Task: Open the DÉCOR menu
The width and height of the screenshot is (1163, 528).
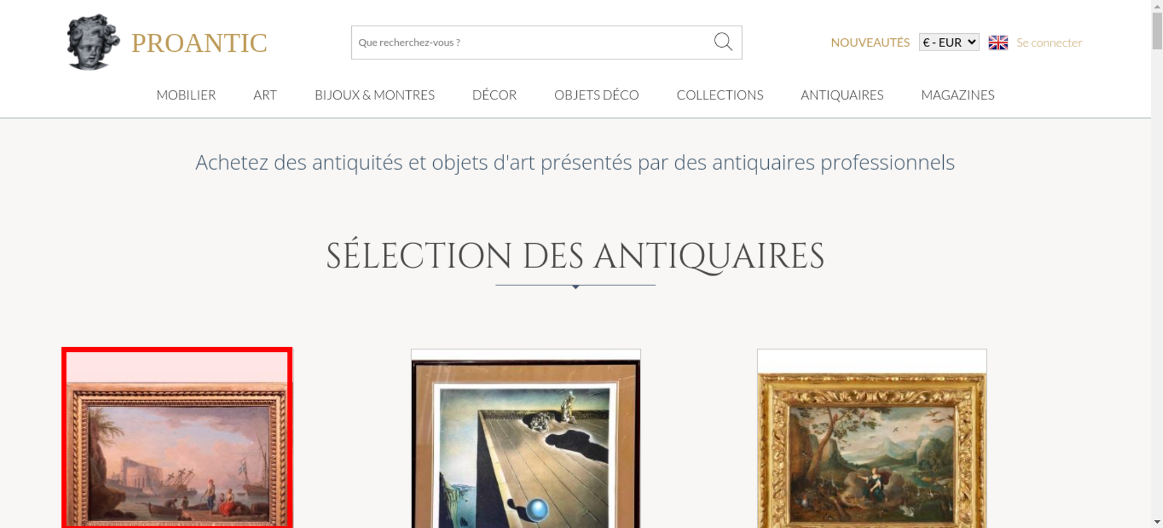Action: 494,95
